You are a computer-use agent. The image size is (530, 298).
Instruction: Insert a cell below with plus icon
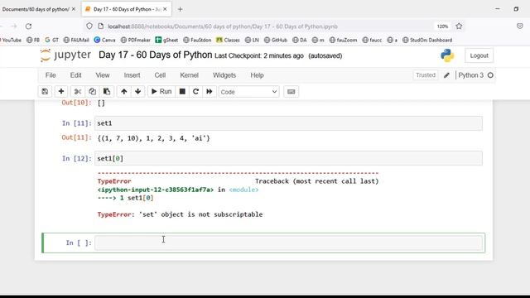61,92
